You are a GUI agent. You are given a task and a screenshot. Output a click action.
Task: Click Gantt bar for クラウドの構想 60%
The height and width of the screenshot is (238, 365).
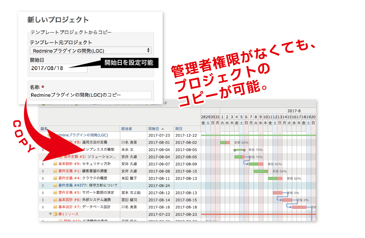275,178
